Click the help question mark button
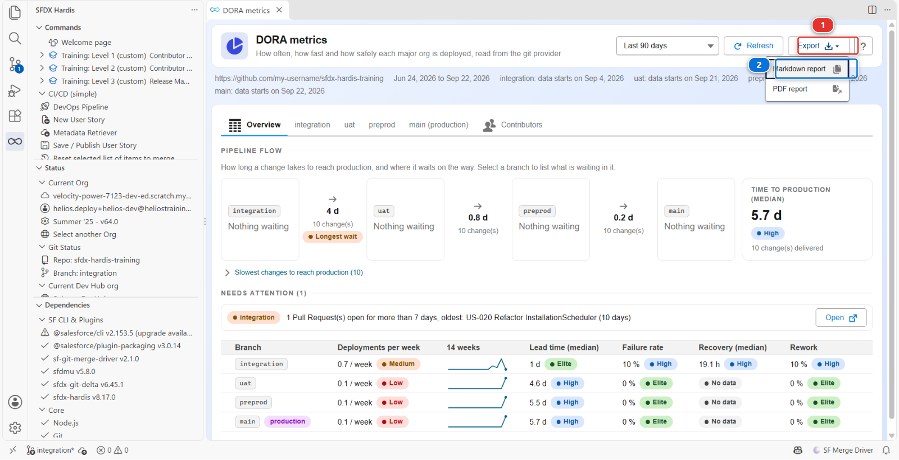899x460 pixels. click(x=864, y=46)
